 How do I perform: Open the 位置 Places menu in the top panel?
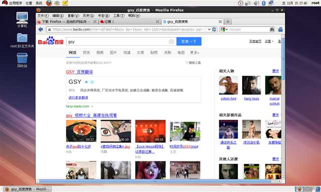coord(29,3)
